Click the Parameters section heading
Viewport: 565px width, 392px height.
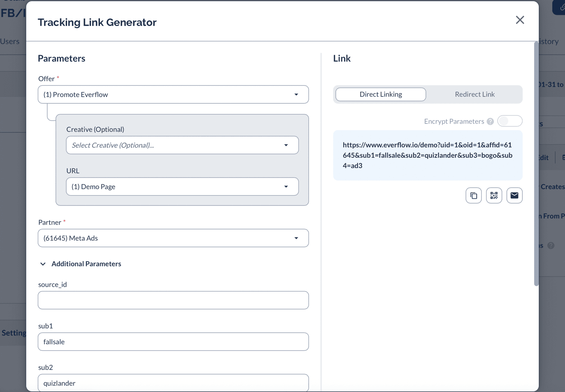(61, 59)
